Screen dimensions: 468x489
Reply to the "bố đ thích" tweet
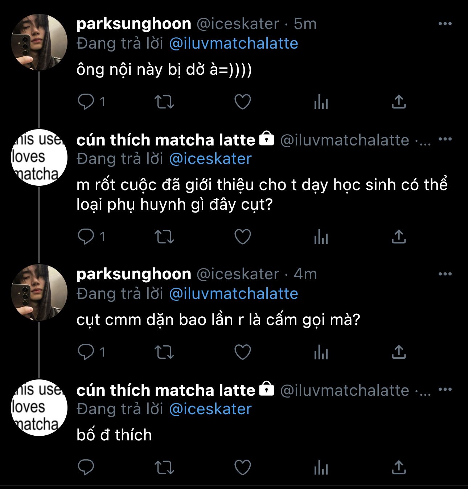[86, 467]
